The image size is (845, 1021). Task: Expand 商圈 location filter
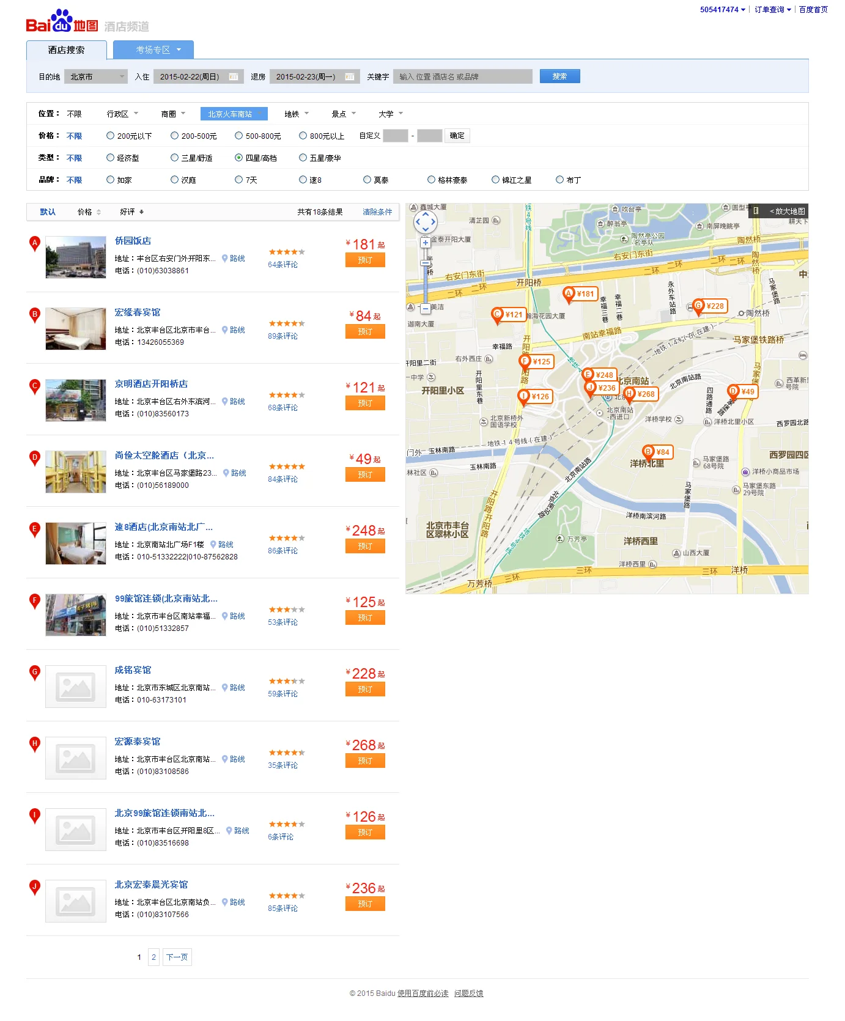click(x=173, y=114)
